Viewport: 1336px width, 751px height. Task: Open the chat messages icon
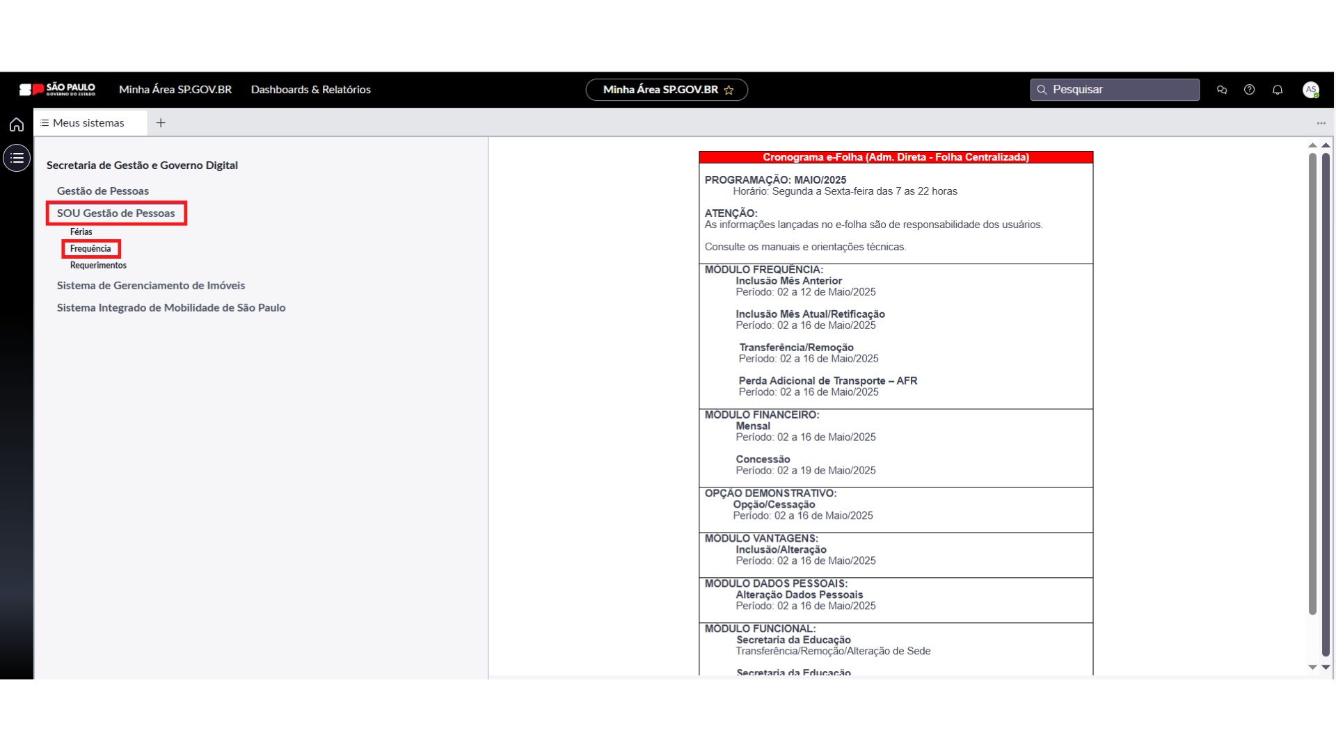pyautogui.click(x=1222, y=90)
